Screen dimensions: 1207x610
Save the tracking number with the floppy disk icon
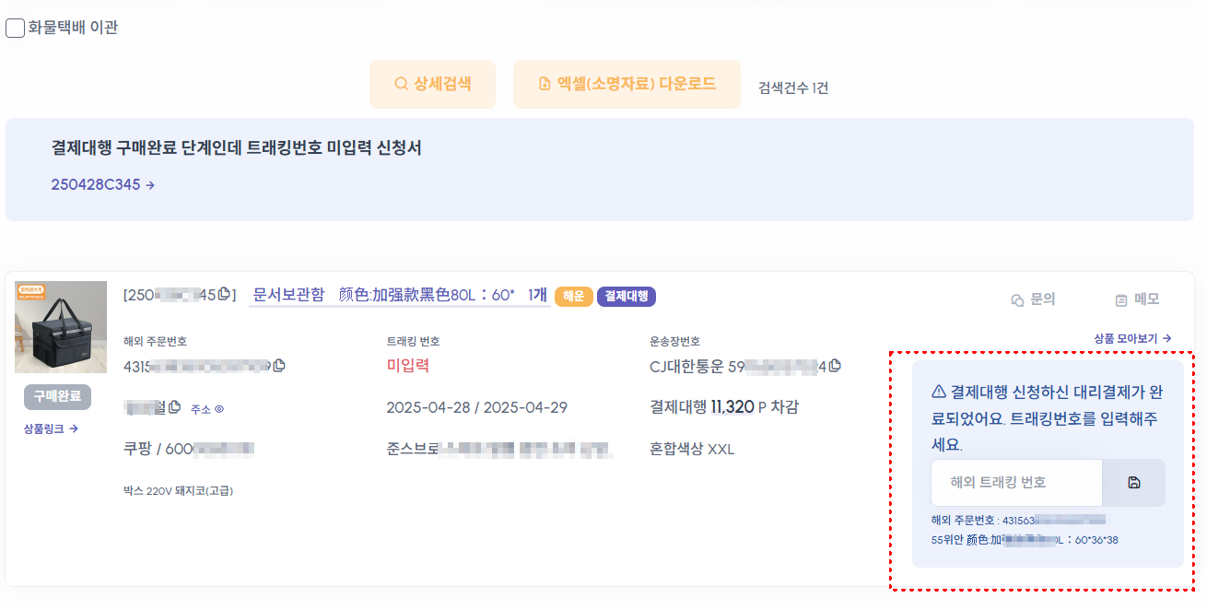[x=1132, y=482]
